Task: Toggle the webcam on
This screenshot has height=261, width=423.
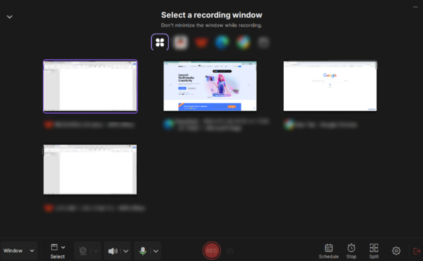Action: 83,250
